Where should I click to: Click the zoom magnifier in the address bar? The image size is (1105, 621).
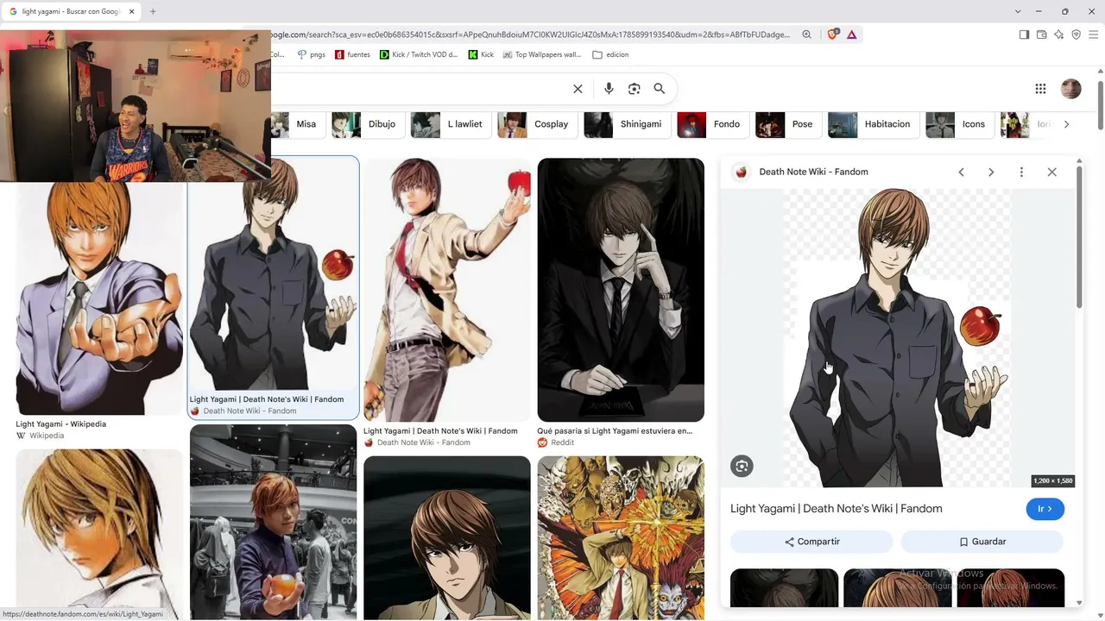click(x=806, y=34)
